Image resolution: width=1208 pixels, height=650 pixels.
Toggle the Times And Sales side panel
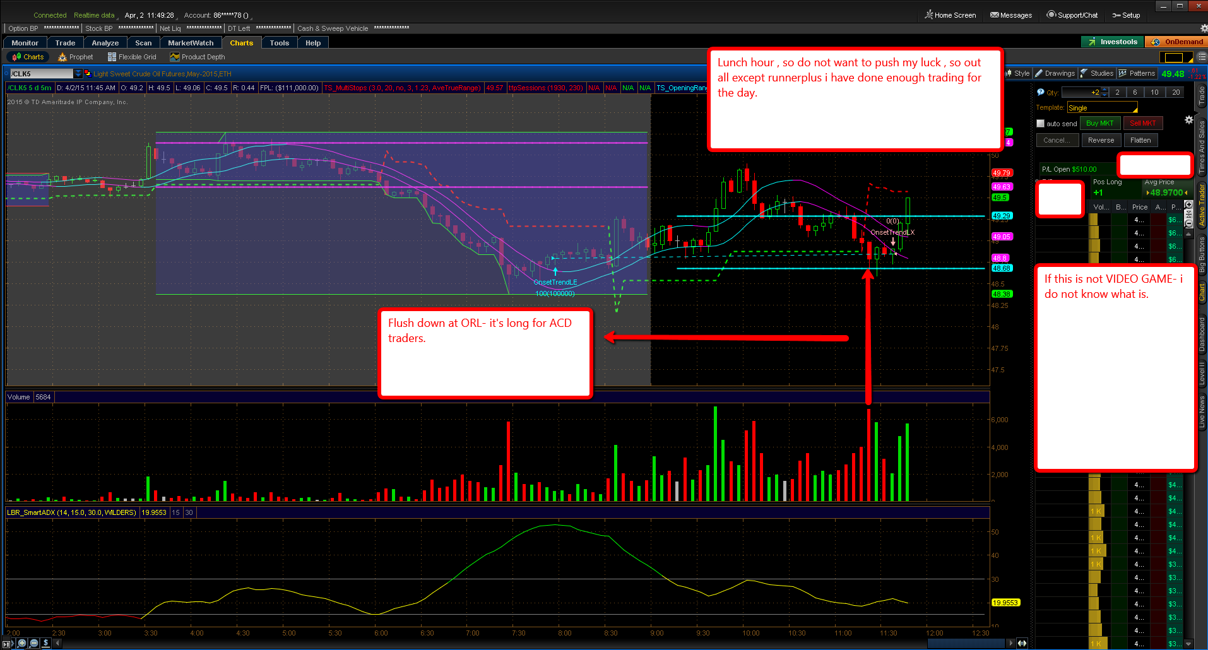pyautogui.click(x=1202, y=146)
